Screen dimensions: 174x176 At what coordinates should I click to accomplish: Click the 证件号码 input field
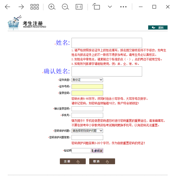pyautogui.click(x=87, y=87)
